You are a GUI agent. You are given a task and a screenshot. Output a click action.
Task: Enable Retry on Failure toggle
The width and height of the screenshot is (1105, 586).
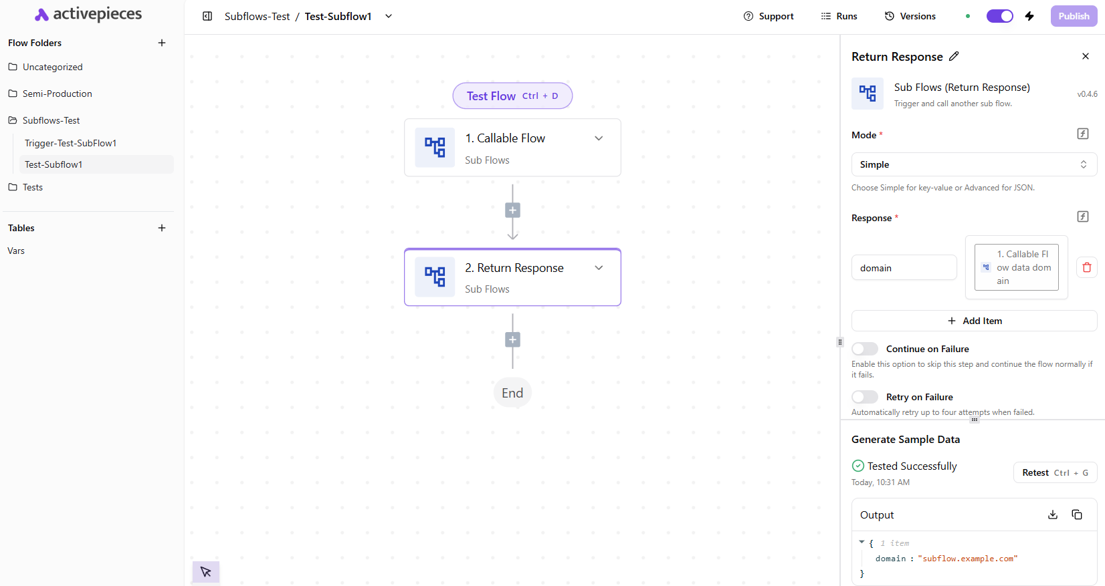(x=864, y=397)
